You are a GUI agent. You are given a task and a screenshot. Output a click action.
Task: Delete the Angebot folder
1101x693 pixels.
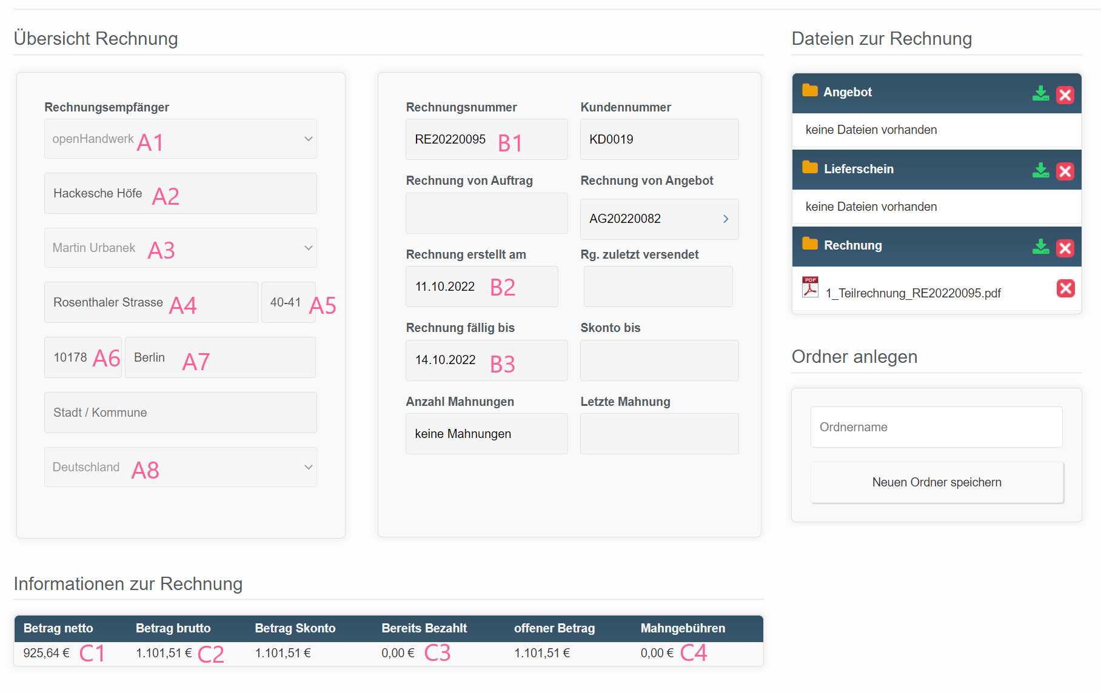pos(1065,94)
